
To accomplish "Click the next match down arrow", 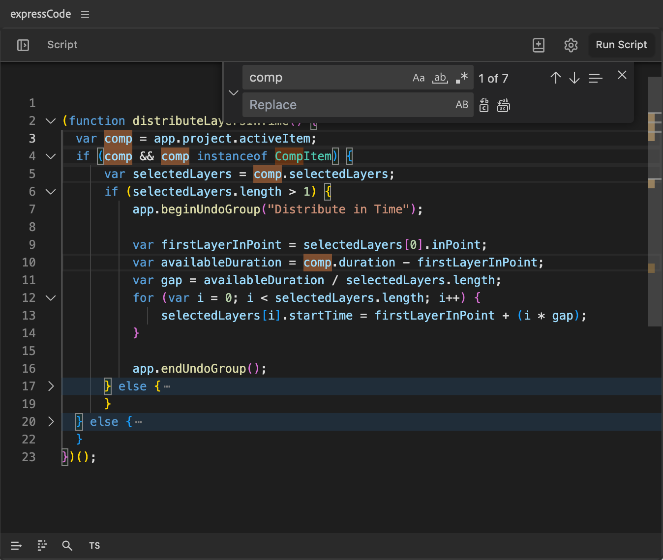I will [574, 77].
